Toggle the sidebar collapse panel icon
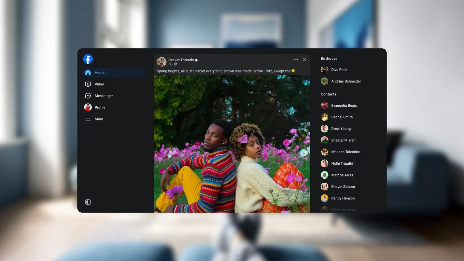 pos(88,202)
